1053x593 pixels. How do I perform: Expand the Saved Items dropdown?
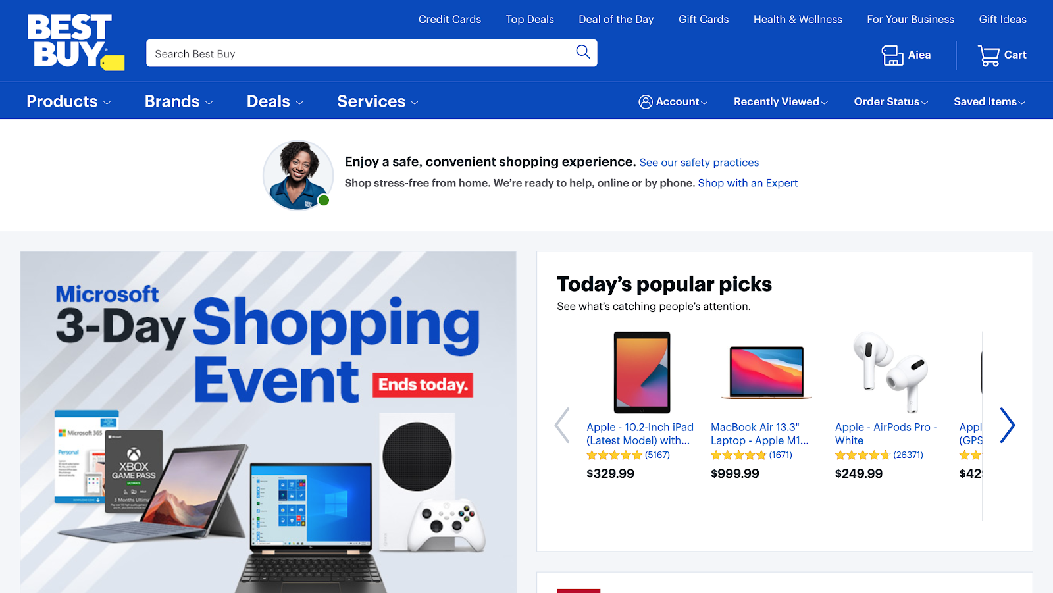click(990, 102)
